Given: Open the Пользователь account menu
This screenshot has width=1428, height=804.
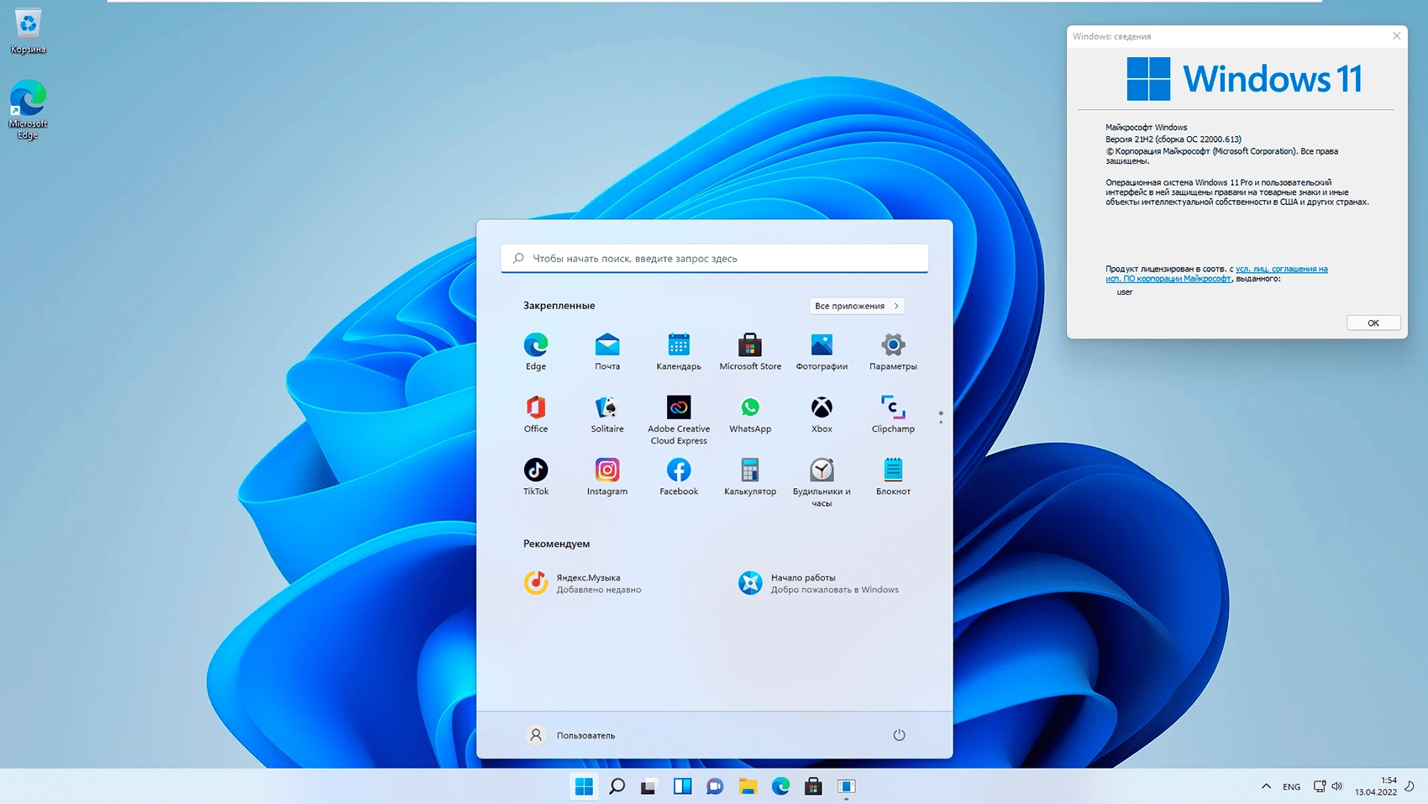Looking at the screenshot, I should click(571, 735).
